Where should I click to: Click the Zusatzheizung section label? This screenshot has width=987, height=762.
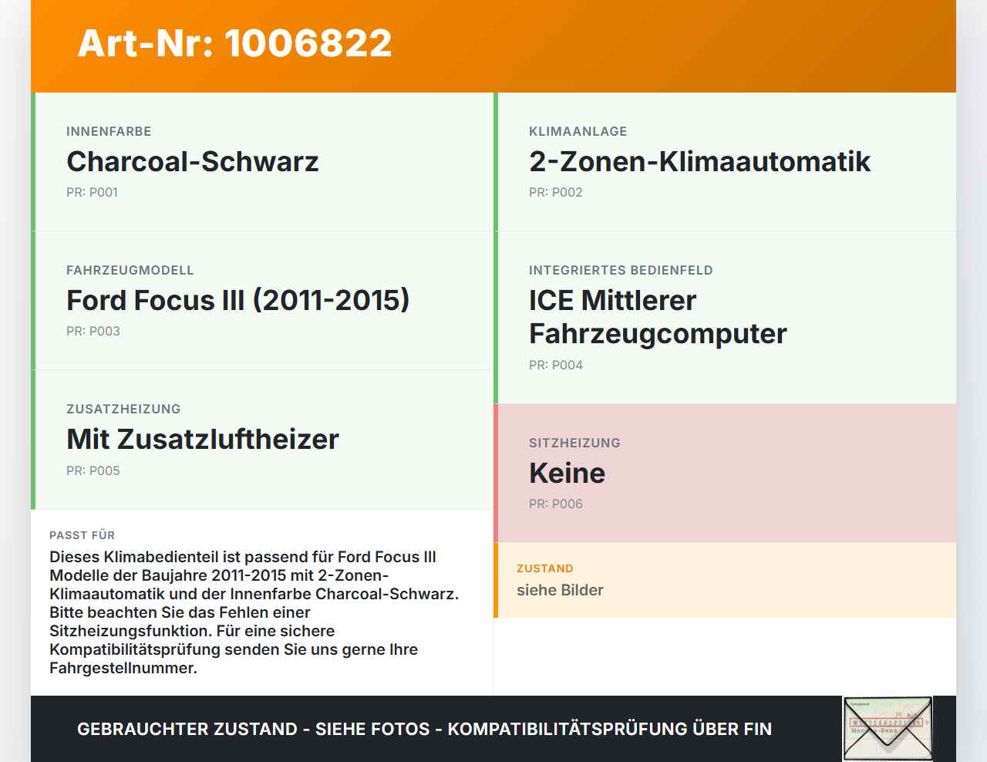pos(123,409)
